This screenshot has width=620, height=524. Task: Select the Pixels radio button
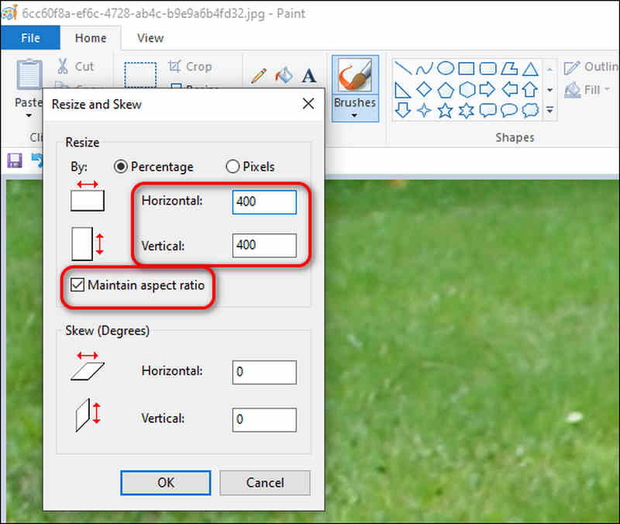(x=232, y=167)
